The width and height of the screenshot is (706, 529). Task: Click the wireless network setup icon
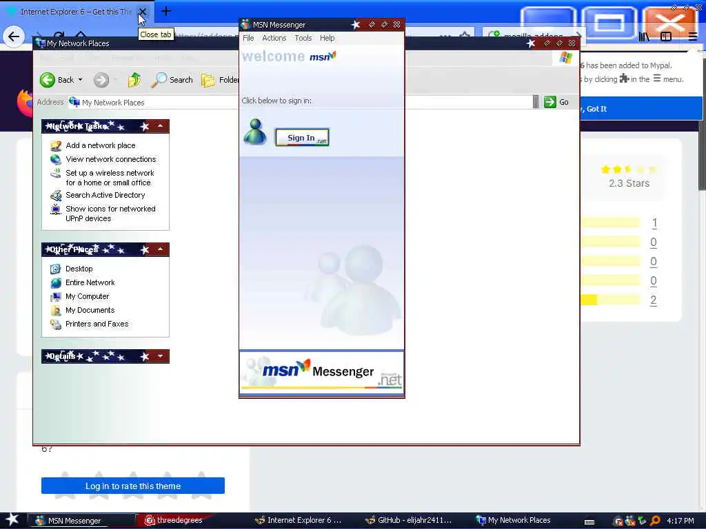[x=56, y=173]
